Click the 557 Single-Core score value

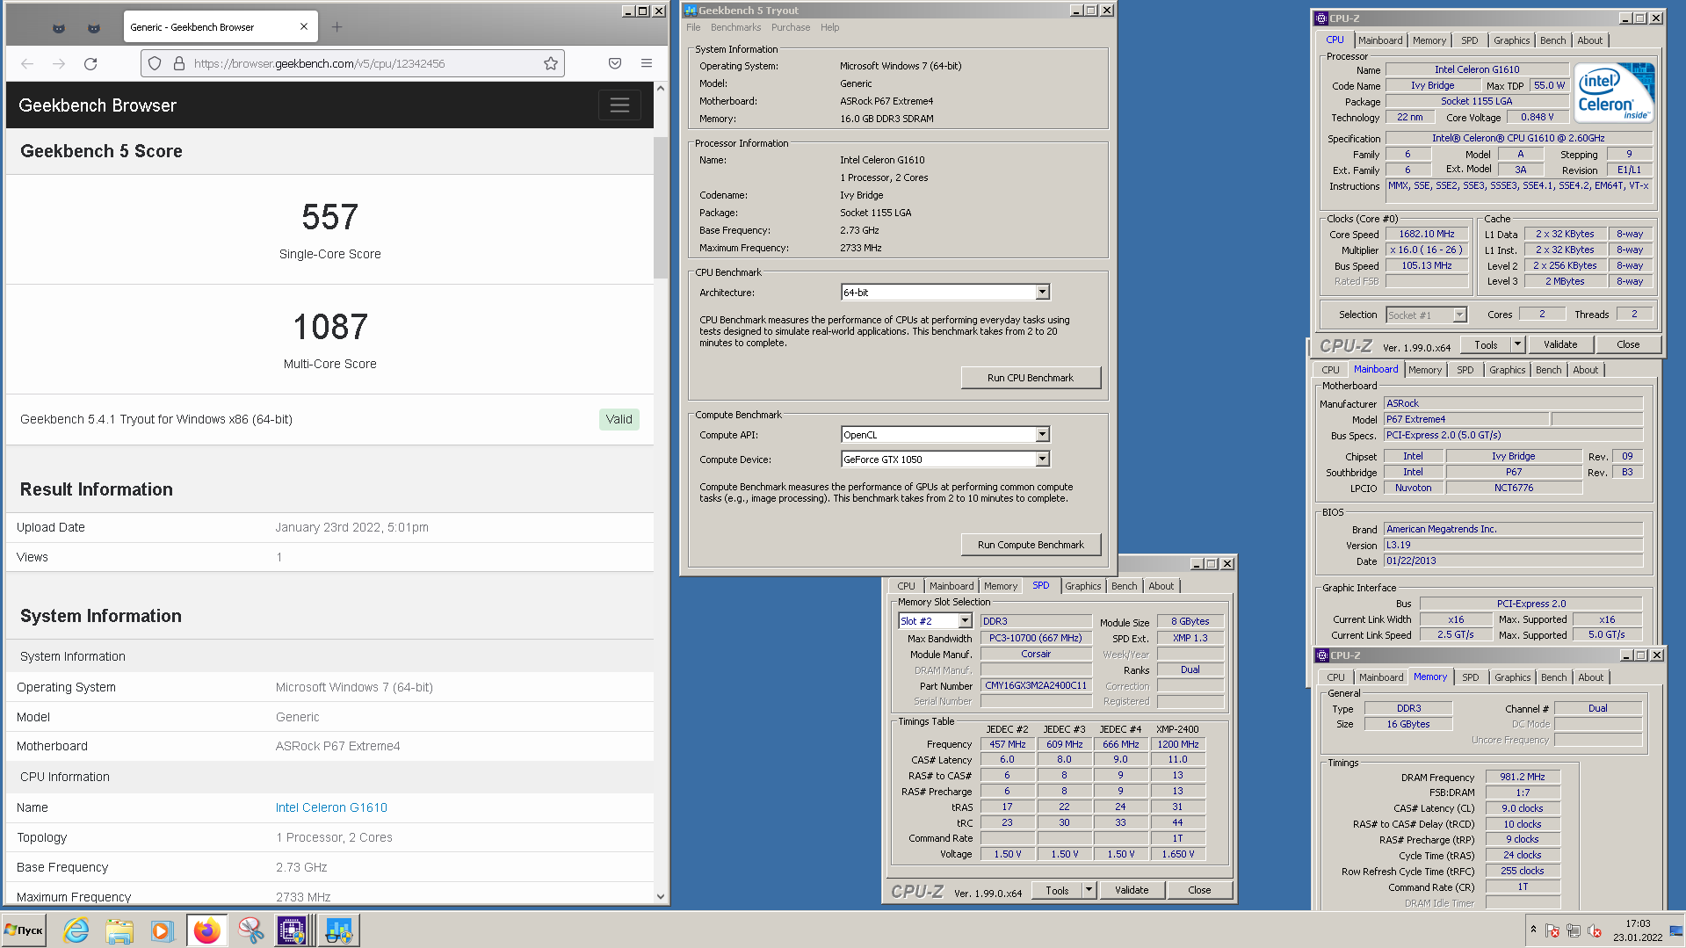330,217
